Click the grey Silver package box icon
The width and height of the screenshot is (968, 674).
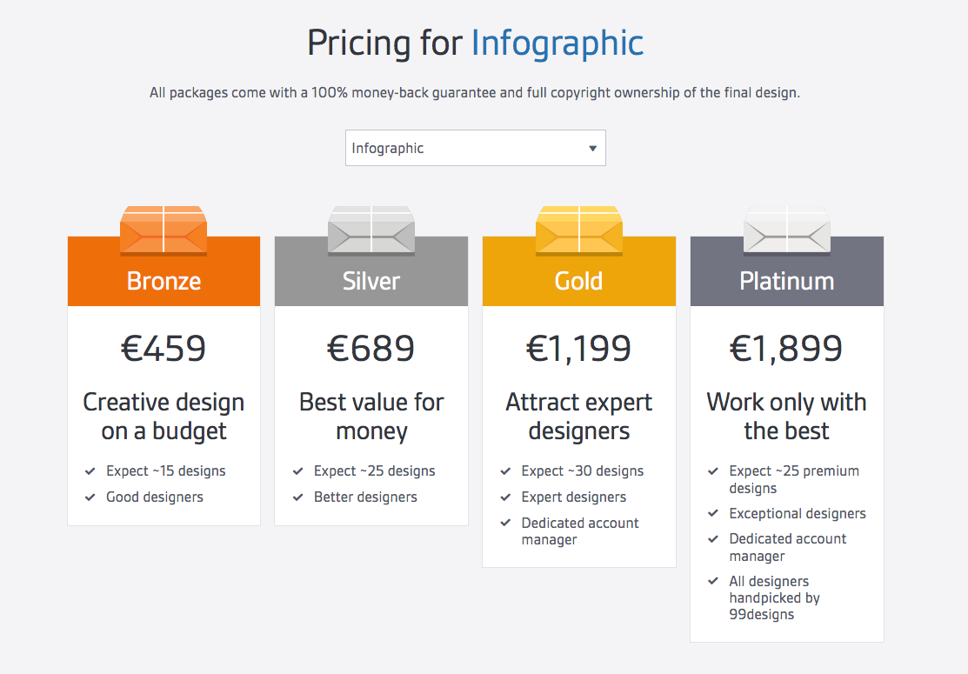371,230
